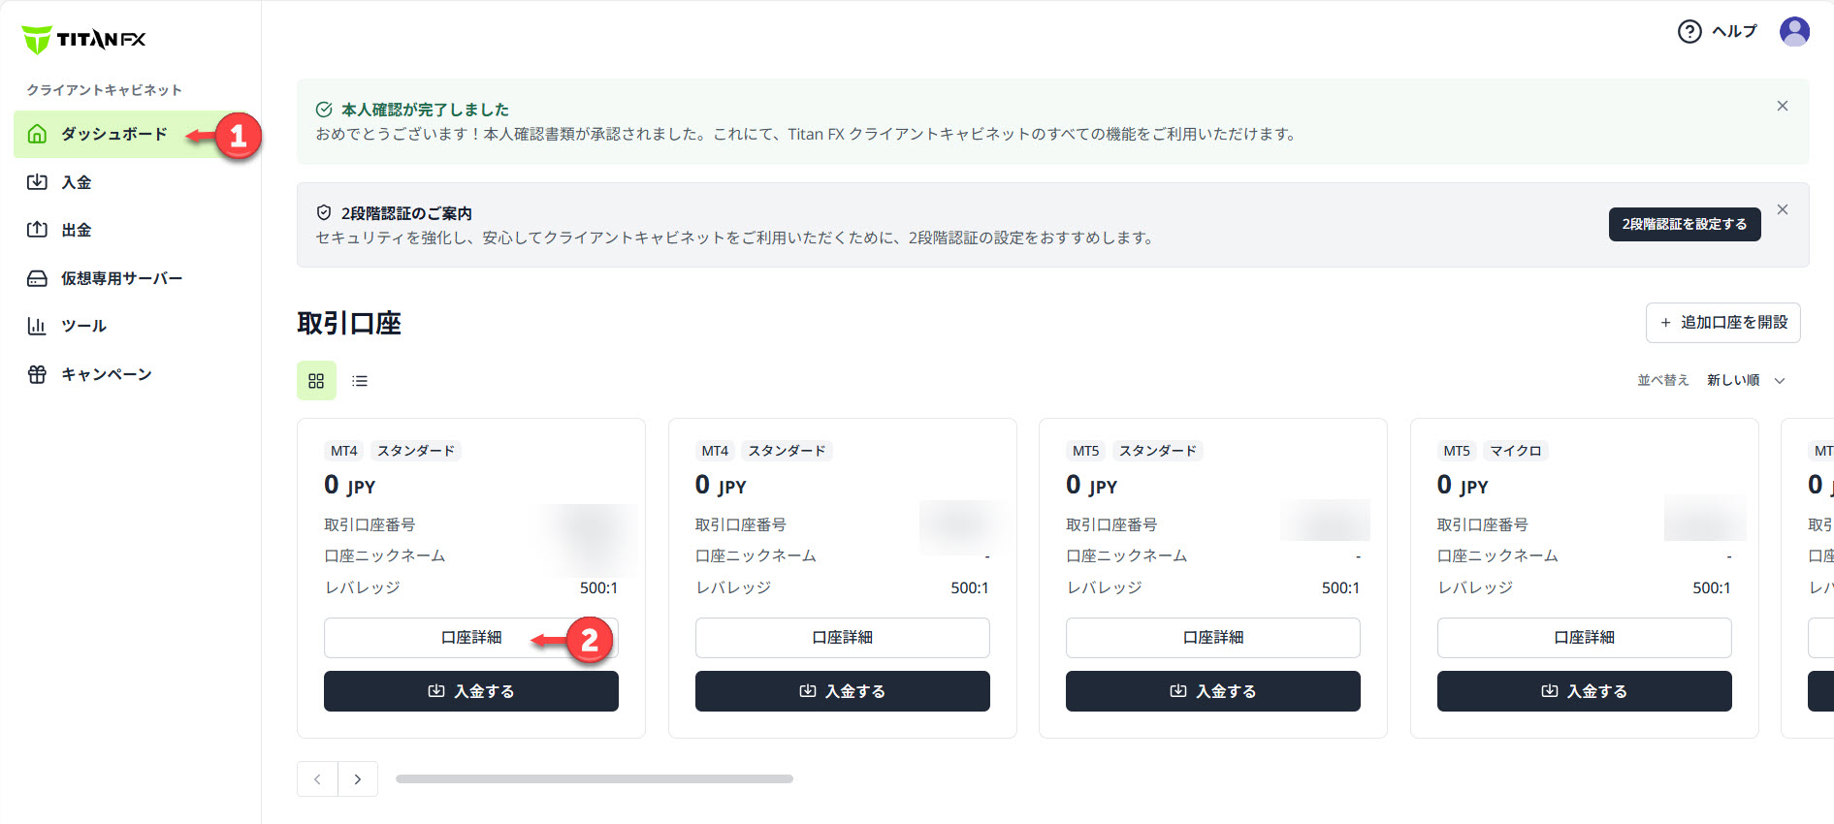Open キャンペーン in the sidebar
The image size is (1834, 824).
point(106,374)
